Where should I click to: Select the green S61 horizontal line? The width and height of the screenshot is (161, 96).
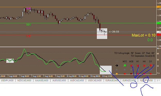[x=78, y=23]
